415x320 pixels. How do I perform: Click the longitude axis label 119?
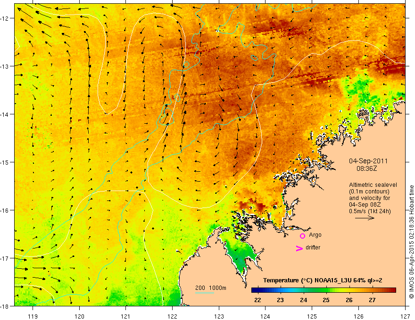click(33, 316)
